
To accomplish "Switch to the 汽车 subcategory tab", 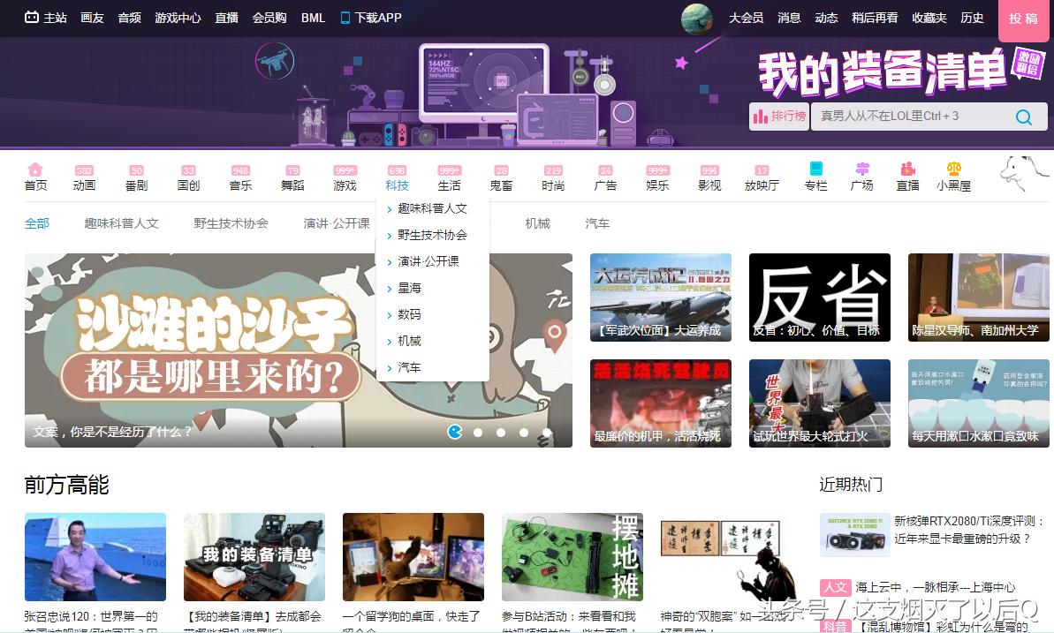I will coord(597,223).
